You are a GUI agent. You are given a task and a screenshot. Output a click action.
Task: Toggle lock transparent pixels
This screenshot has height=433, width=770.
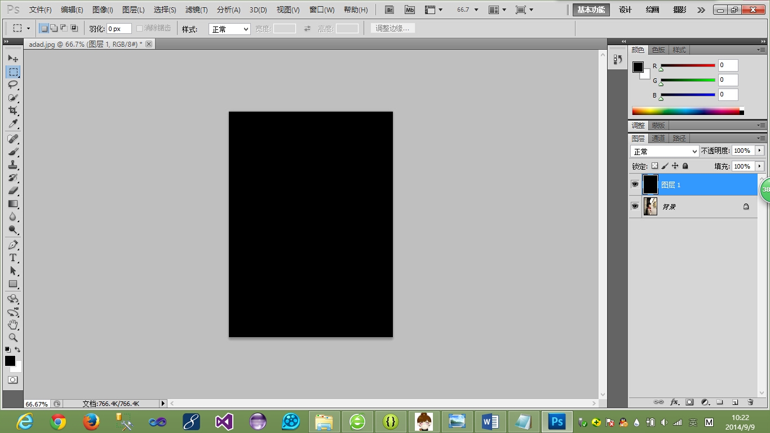[654, 166]
